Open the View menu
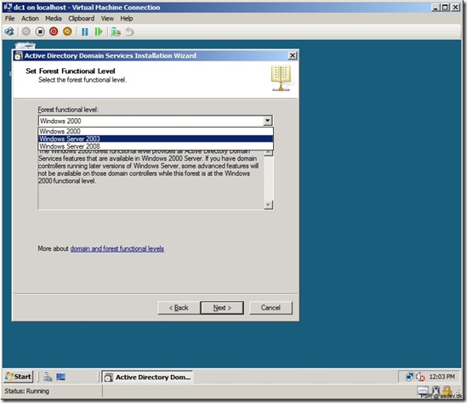467x403 pixels. point(107,19)
